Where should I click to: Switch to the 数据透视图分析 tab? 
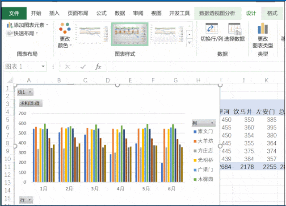coord(217,13)
